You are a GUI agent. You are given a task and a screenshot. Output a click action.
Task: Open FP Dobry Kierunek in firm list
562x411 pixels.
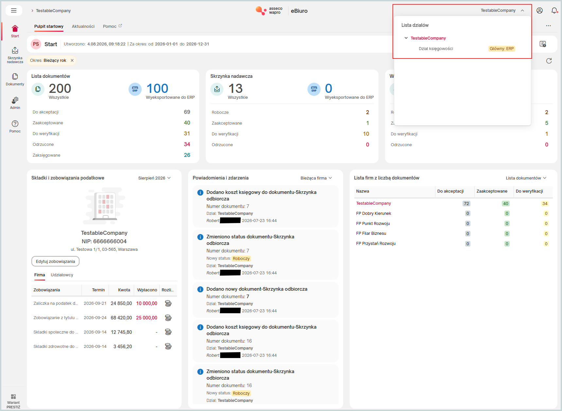click(374, 214)
